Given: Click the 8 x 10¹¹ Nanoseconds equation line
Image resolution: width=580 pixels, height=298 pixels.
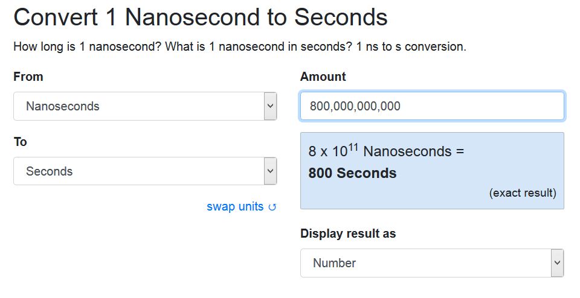Looking at the screenshot, I should coord(386,151).
